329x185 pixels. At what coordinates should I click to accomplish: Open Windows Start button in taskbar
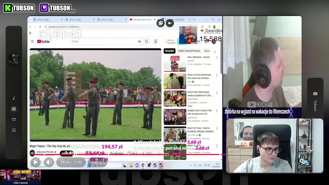tap(89, 165)
